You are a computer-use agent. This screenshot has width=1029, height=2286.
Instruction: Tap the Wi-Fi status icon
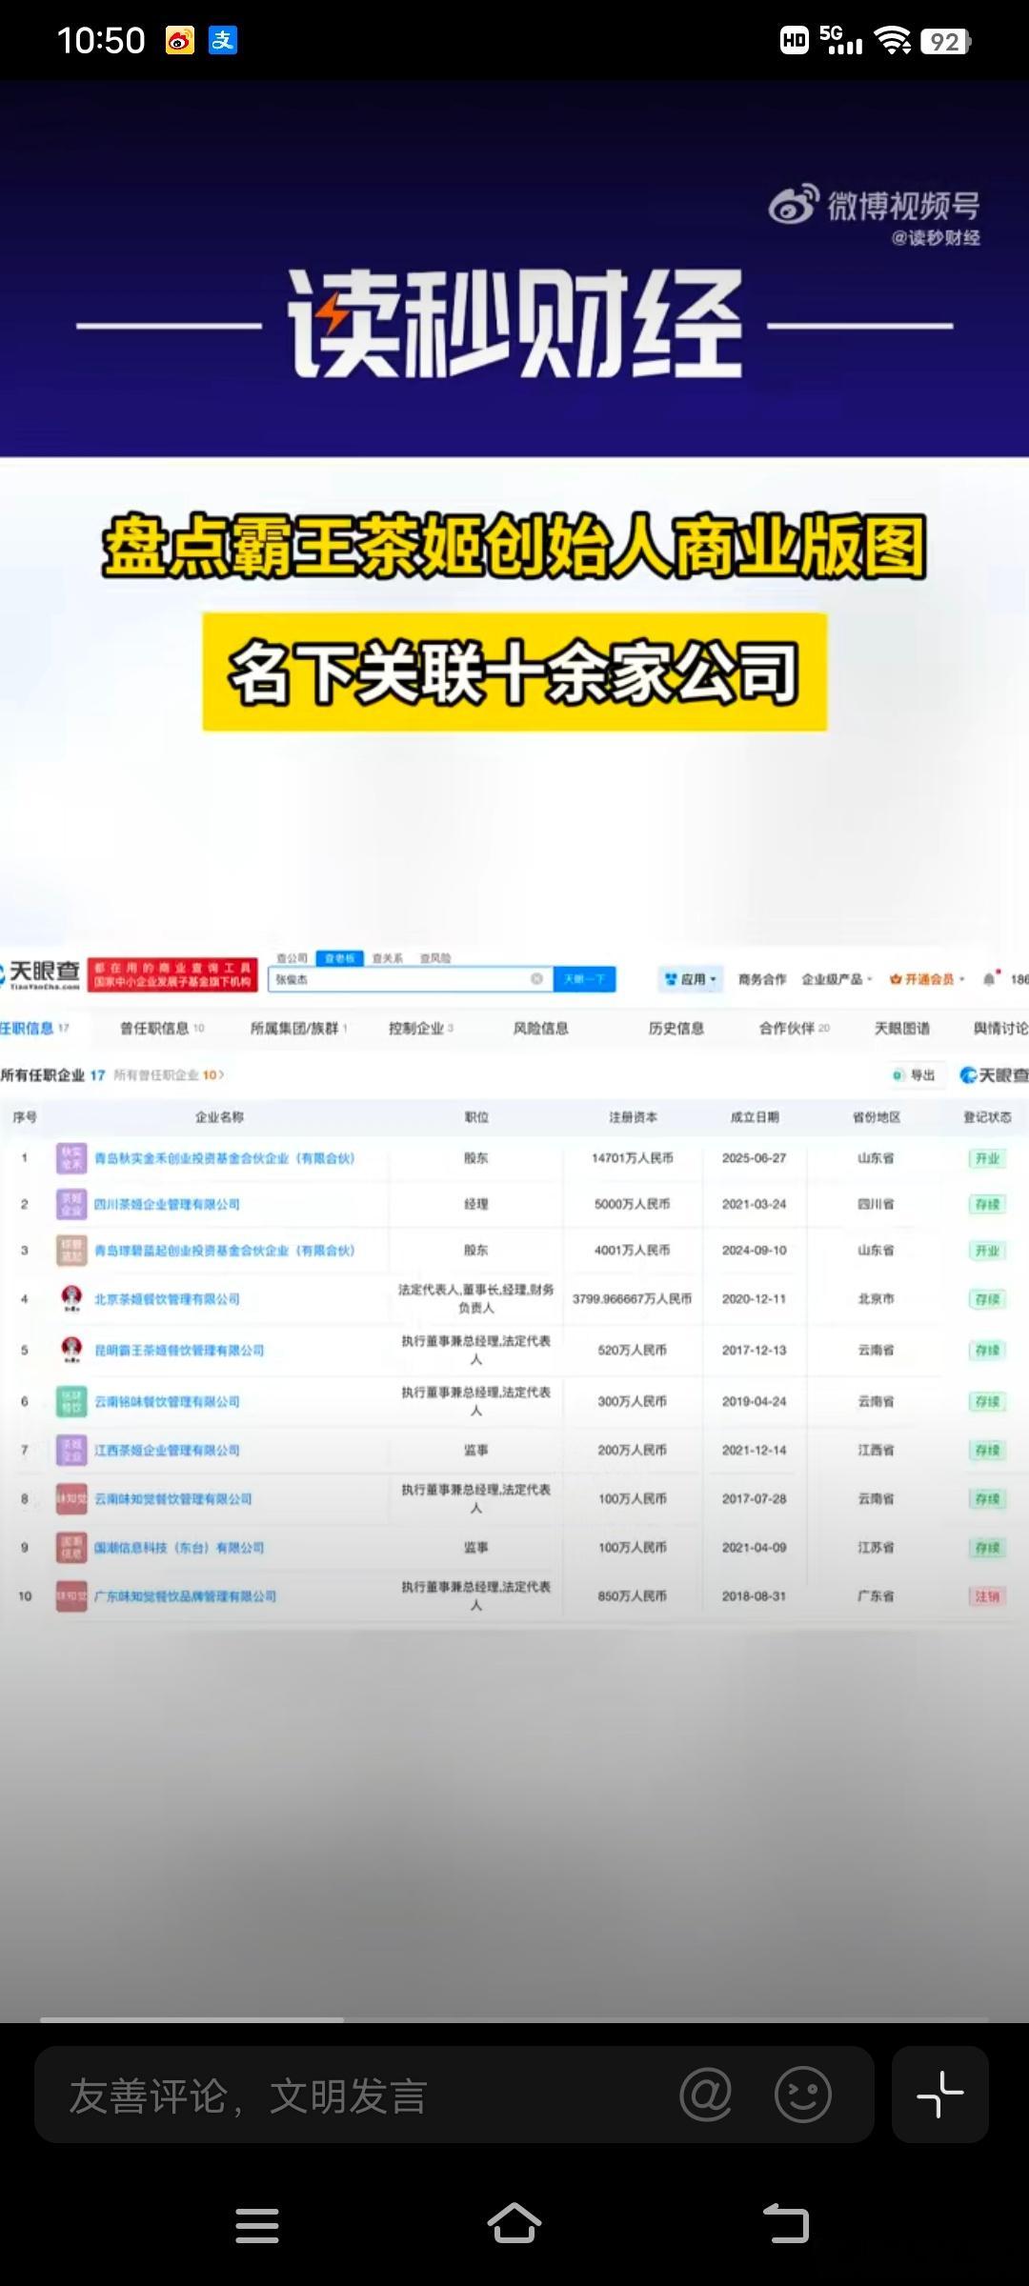893,40
